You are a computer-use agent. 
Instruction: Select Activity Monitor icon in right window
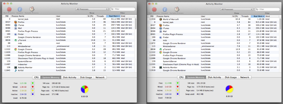tap(160, 67)
